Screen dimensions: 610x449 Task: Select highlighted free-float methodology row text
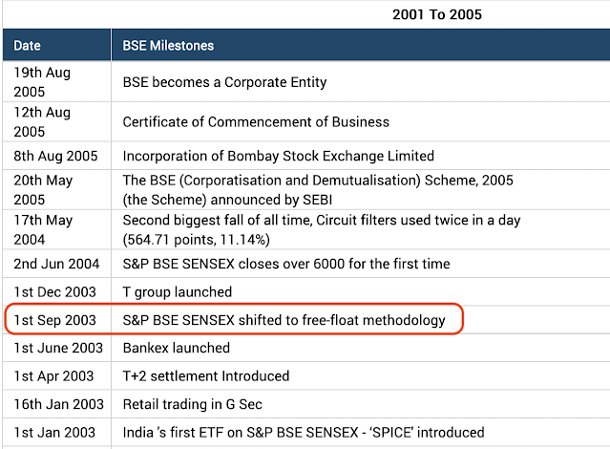pyautogui.click(x=284, y=320)
